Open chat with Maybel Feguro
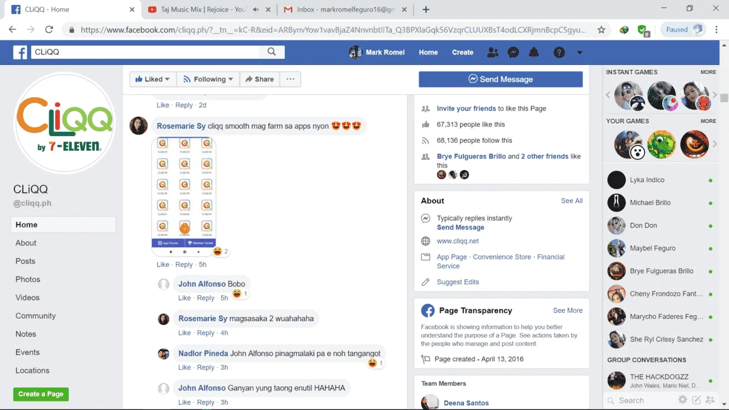 660,248
